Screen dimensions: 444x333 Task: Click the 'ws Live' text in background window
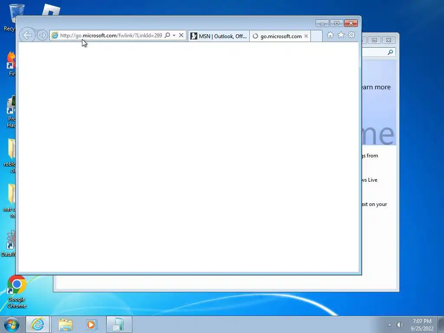tap(369, 180)
